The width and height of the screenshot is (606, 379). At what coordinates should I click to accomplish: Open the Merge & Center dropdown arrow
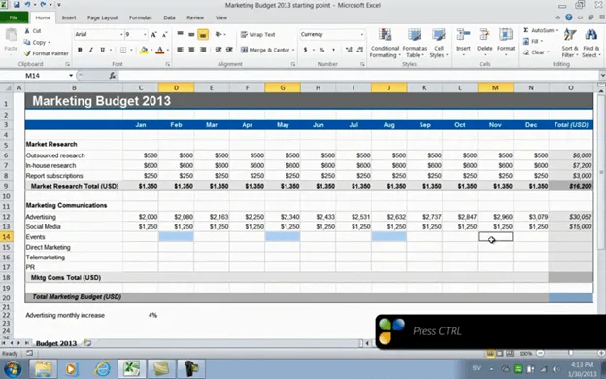coord(293,50)
